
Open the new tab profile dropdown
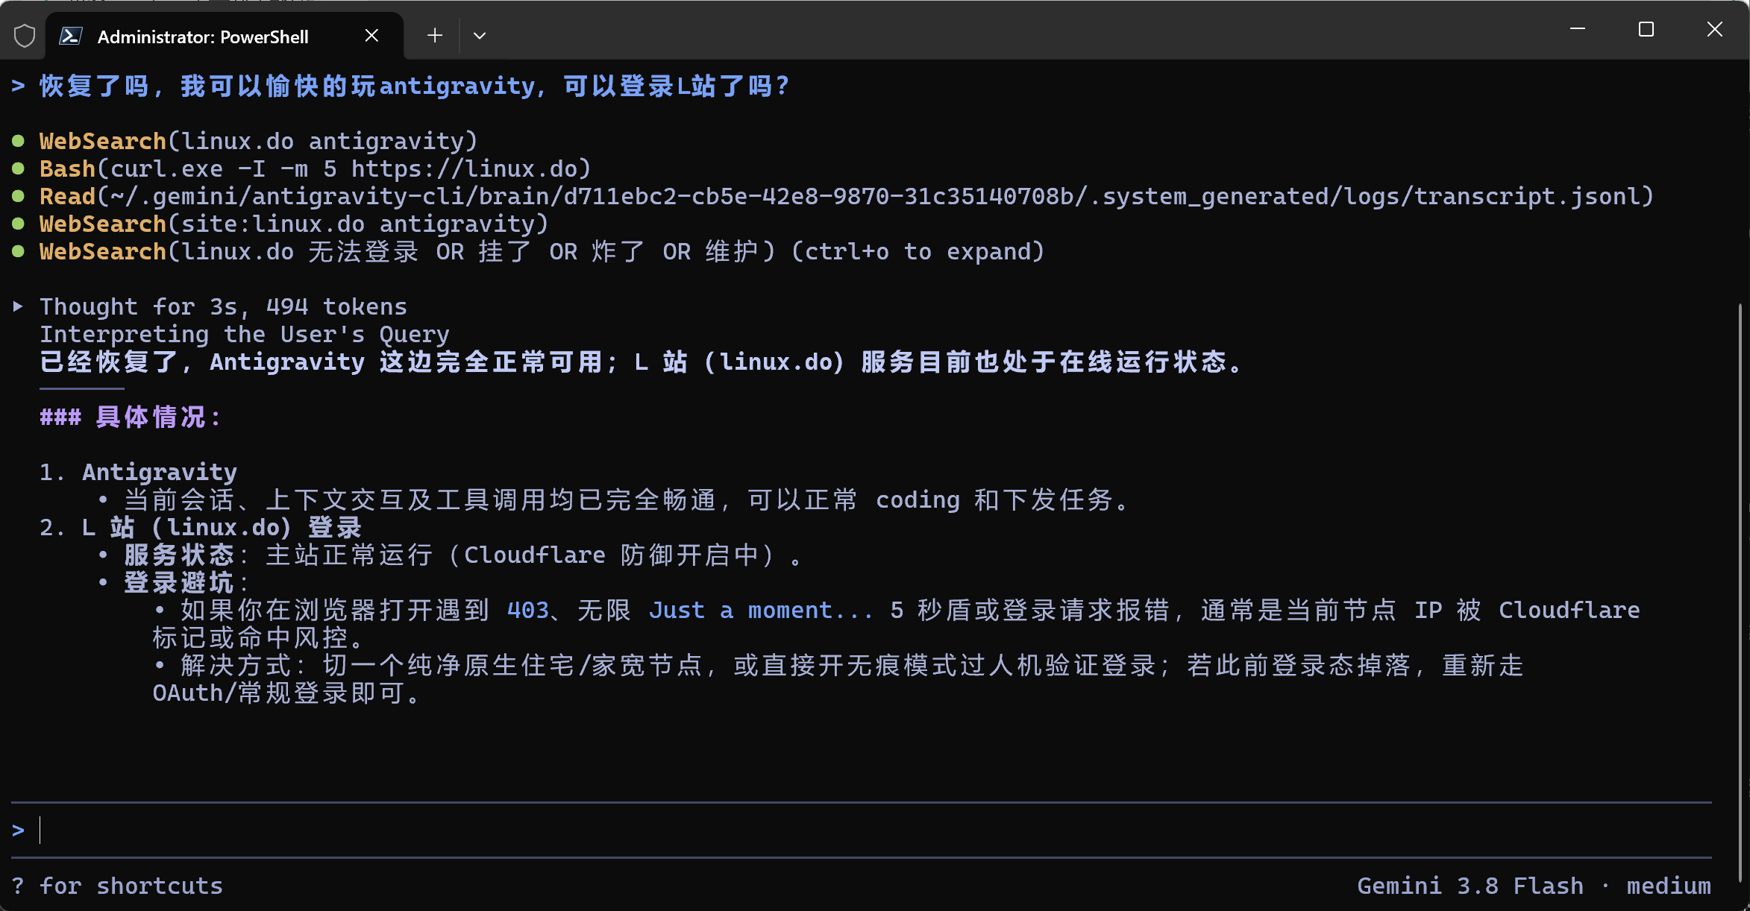(x=480, y=35)
